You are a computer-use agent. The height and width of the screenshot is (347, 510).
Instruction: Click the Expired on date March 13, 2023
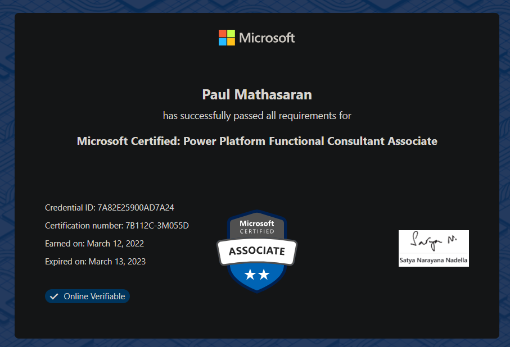point(117,261)
